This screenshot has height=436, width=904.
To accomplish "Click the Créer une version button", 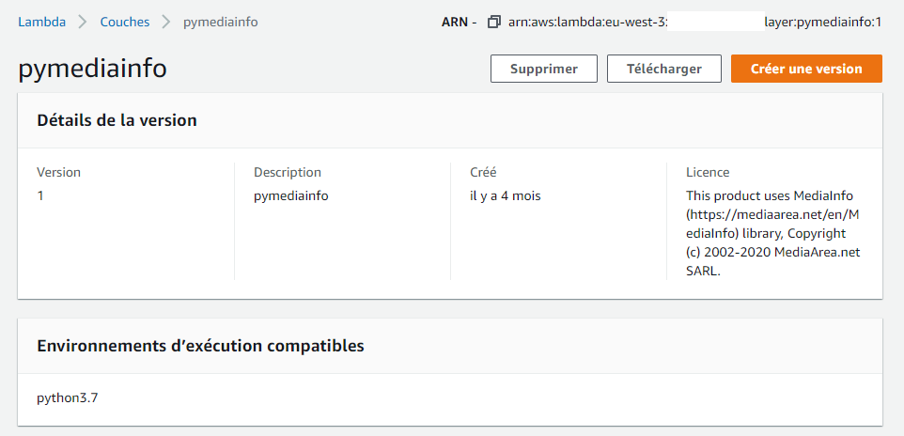I will [806, 69].
